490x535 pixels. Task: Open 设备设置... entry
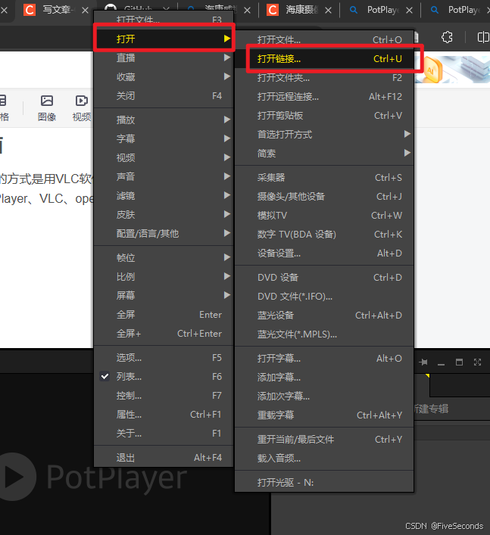(x=324, y=254)
